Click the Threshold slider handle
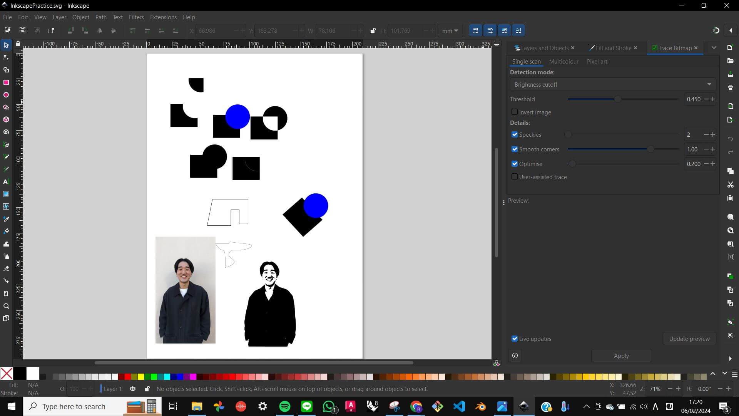This screenshot has width=739, height=416. pos(618,99)
